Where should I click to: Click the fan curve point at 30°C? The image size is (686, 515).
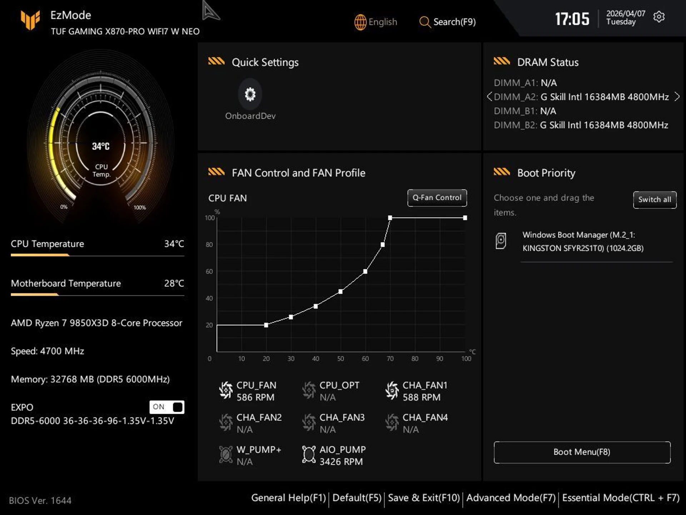291,317
